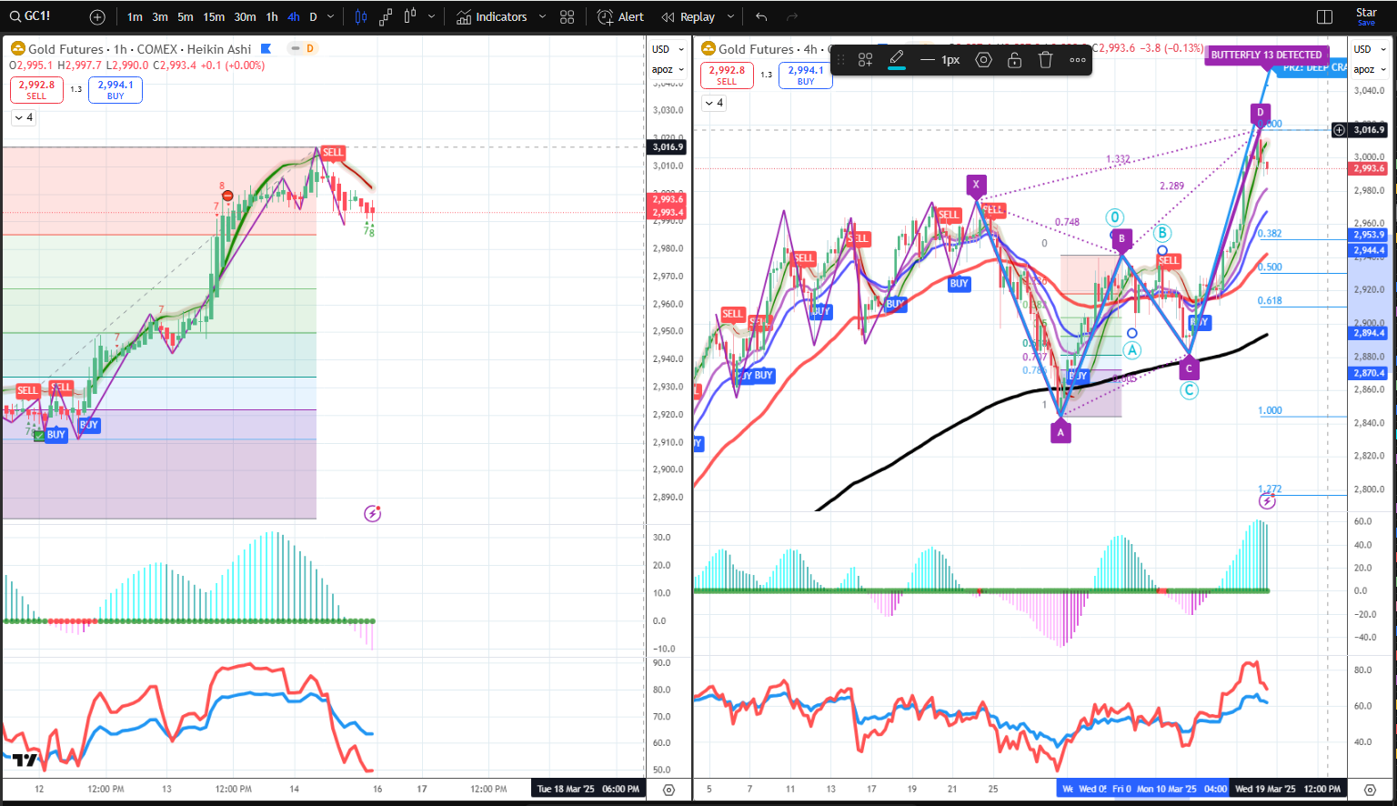Expand the Replay options dropdown
The height and width of the screenshot is (806, 1397).
(730, 16)
